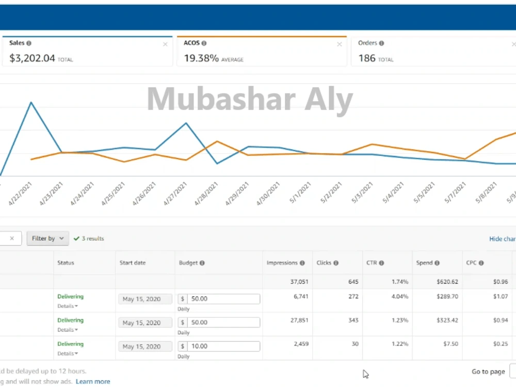Expand Details for the 2,459 impressions row
Screen dimensions: 516x387
[68, 353]
